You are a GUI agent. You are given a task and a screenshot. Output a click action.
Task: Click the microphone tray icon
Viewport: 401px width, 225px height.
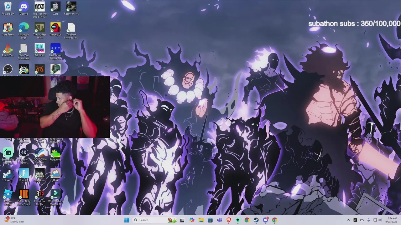click(368, 220)
